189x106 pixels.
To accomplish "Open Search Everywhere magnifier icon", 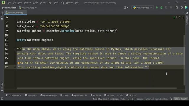I will (x=177, y=8).
